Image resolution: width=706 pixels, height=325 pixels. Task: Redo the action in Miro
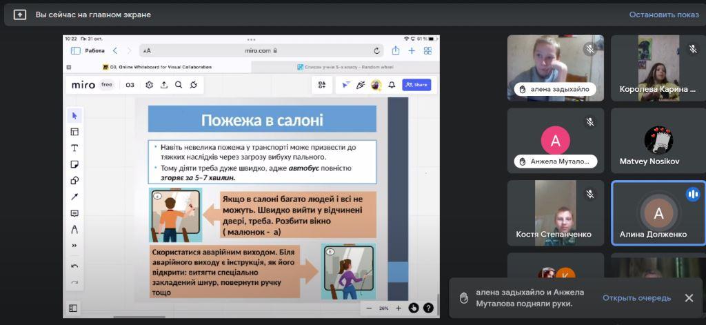click(74, 283)
